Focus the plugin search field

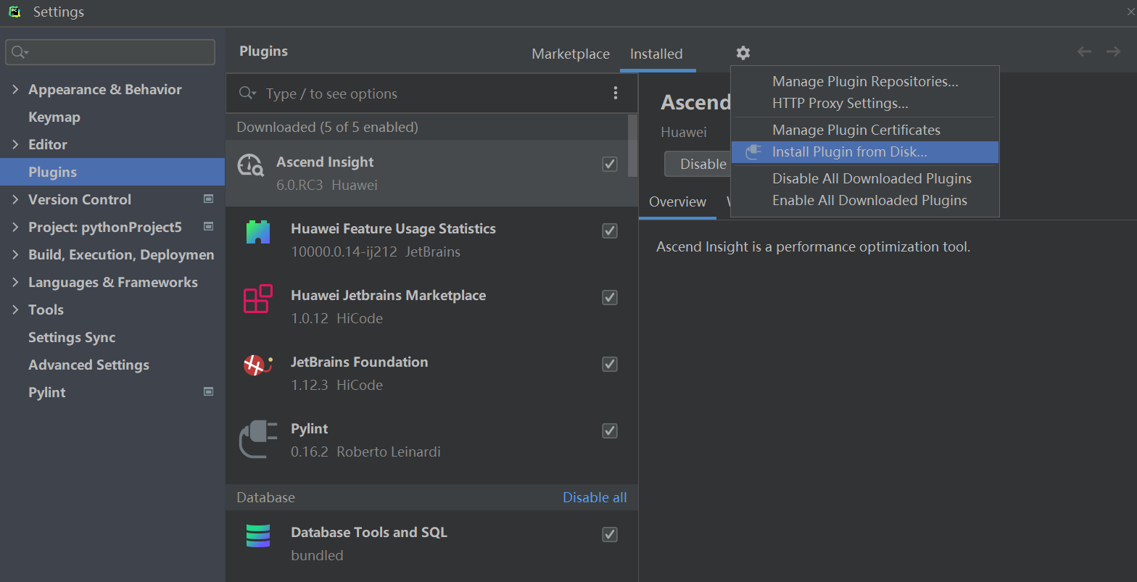431,93
